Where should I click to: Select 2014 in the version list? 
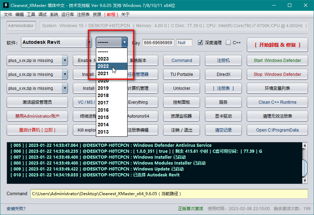[x=112, y=125]
